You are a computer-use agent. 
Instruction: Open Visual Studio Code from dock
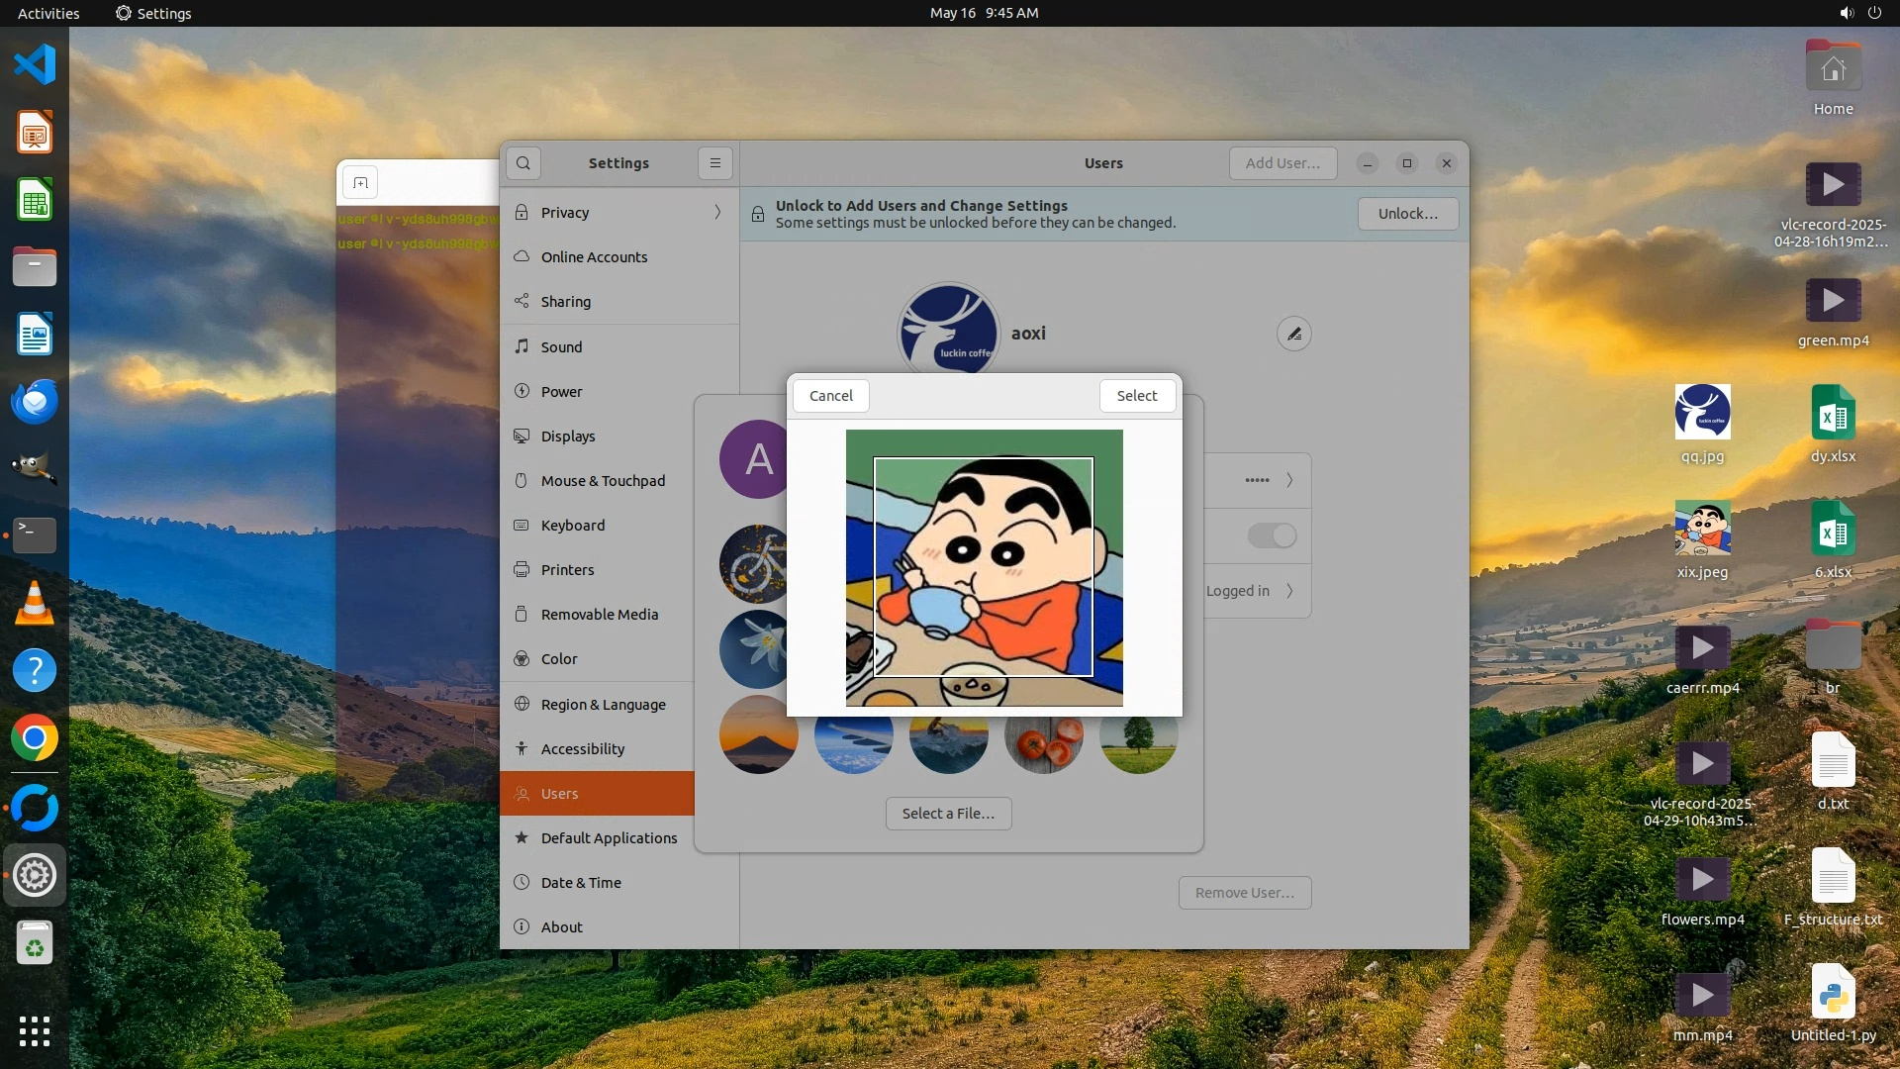tap(35, 65)
